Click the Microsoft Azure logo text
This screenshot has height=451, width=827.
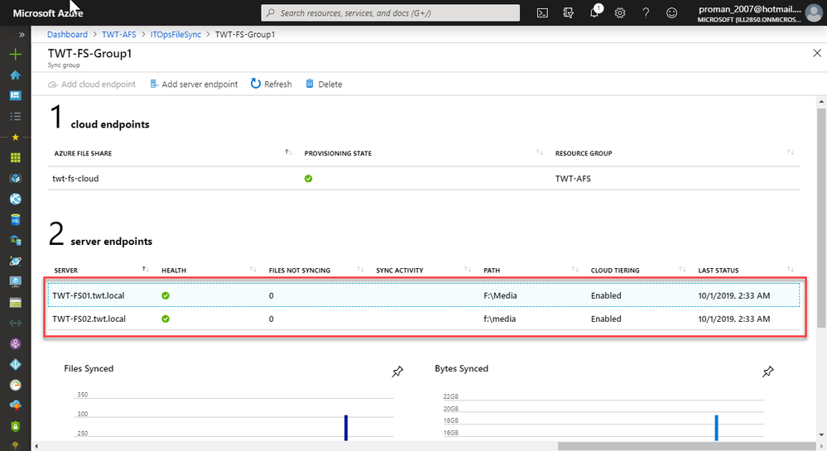pyautogui.click(x=47, y=13)
